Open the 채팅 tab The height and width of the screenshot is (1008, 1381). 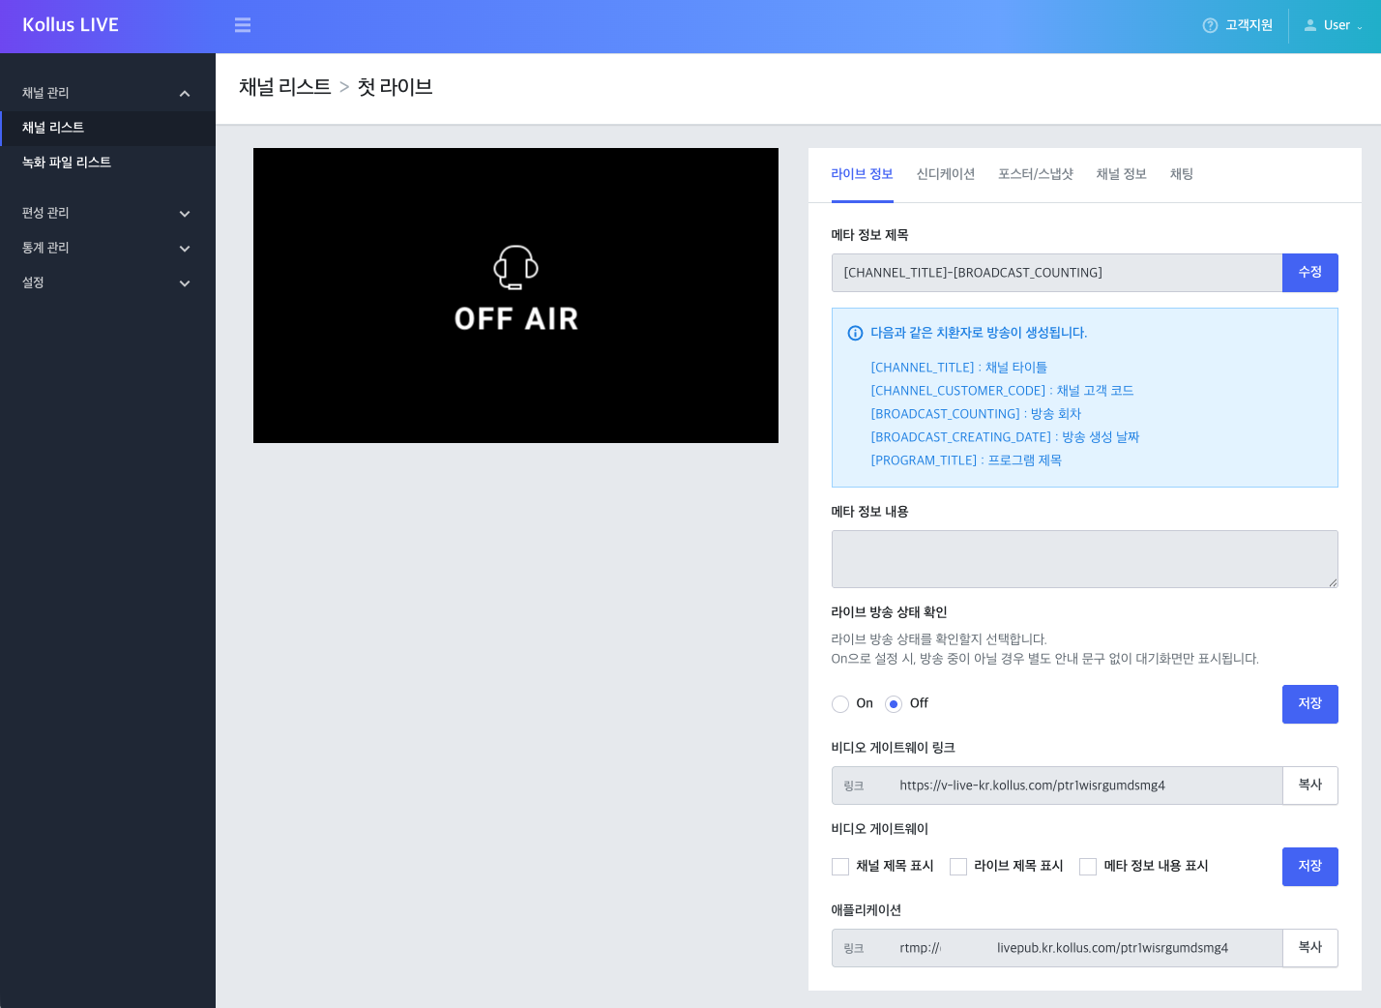1181,175
